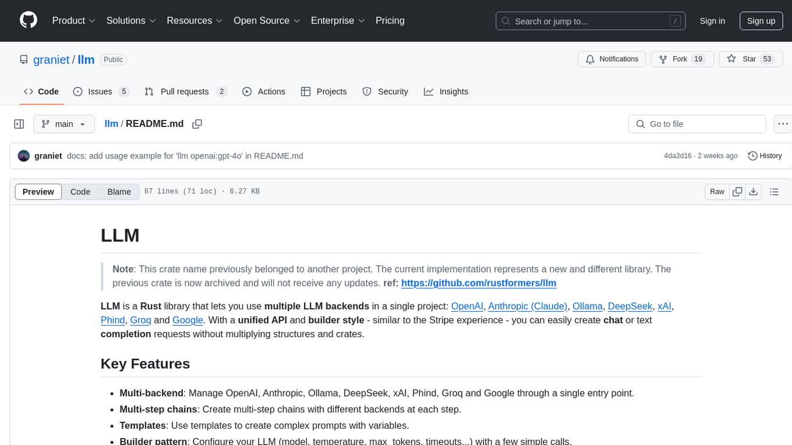Click the Star count 53
The width and height of the screenshot is (792, 445).
coord(767,59)
